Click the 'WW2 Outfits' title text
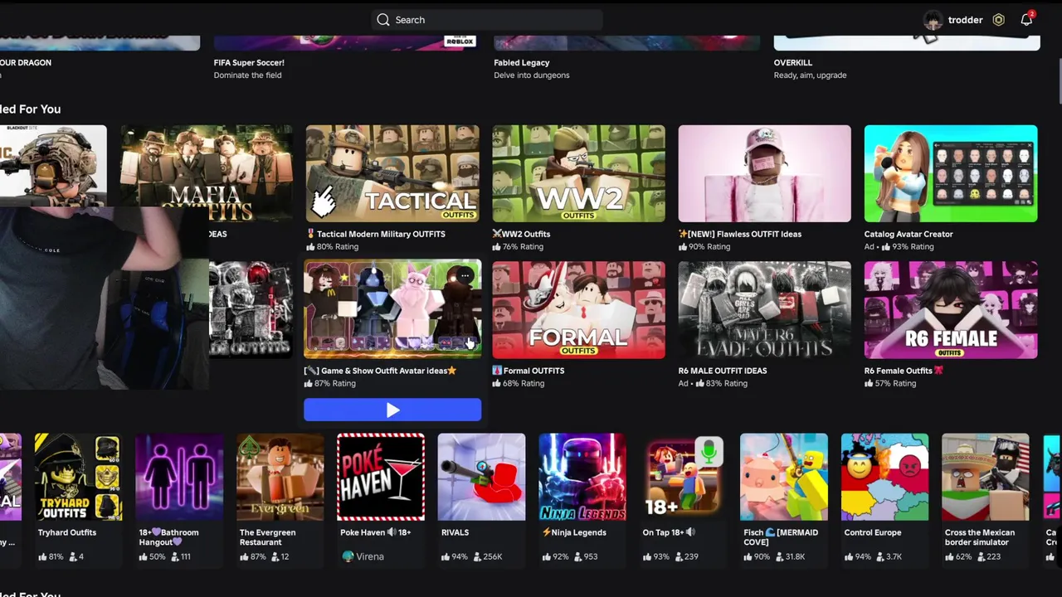The height and width of the screenshot is (597, 1062). [x=526, y=234]
